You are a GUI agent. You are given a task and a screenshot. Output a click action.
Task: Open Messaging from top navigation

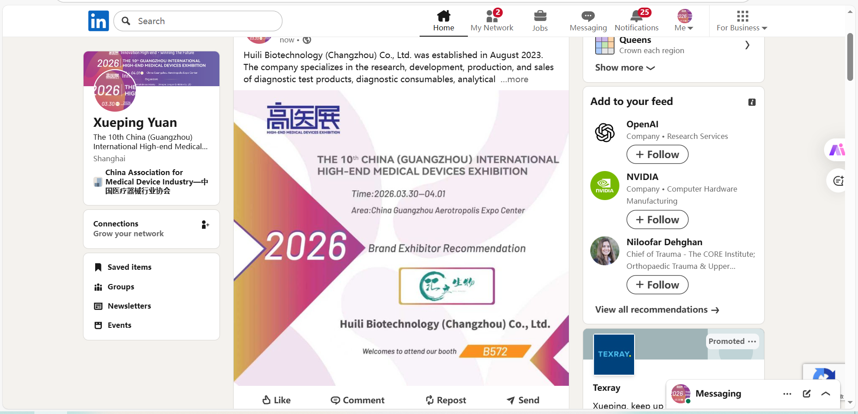pyautogui.click(x=588, y=21)
